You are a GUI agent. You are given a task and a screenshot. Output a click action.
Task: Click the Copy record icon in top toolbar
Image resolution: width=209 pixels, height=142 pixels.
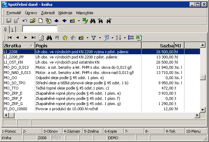(48, 21)
